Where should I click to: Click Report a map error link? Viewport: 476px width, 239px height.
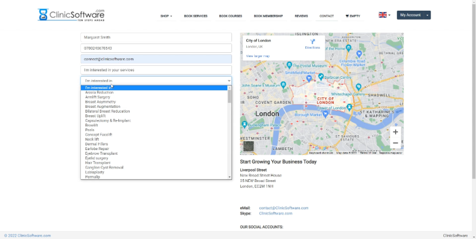(391, 153)
